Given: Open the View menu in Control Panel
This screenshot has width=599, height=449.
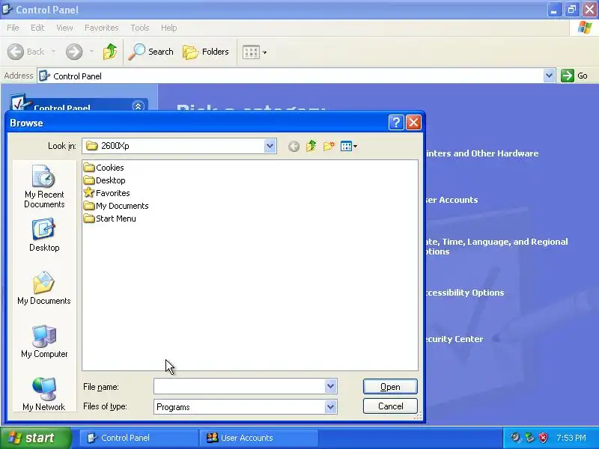Looking at the screenshot, I should [x=64, y=28].
